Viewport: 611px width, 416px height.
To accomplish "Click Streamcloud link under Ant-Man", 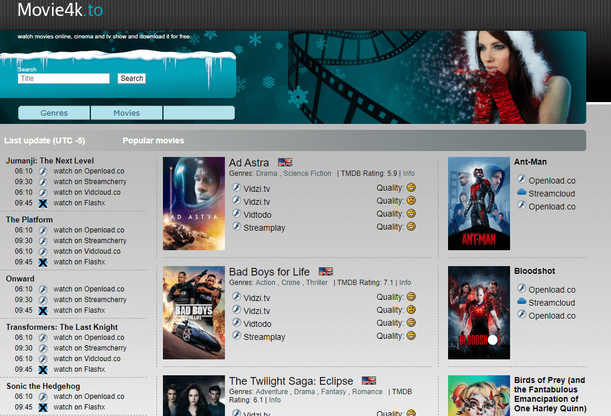I will [x=552, y=194].
